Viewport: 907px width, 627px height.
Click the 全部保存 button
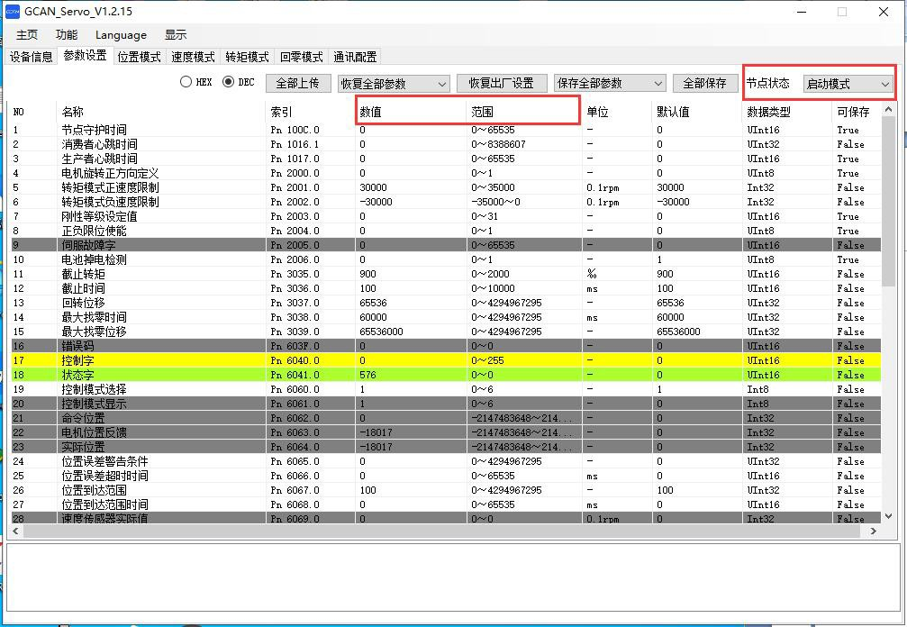(704, 83)
